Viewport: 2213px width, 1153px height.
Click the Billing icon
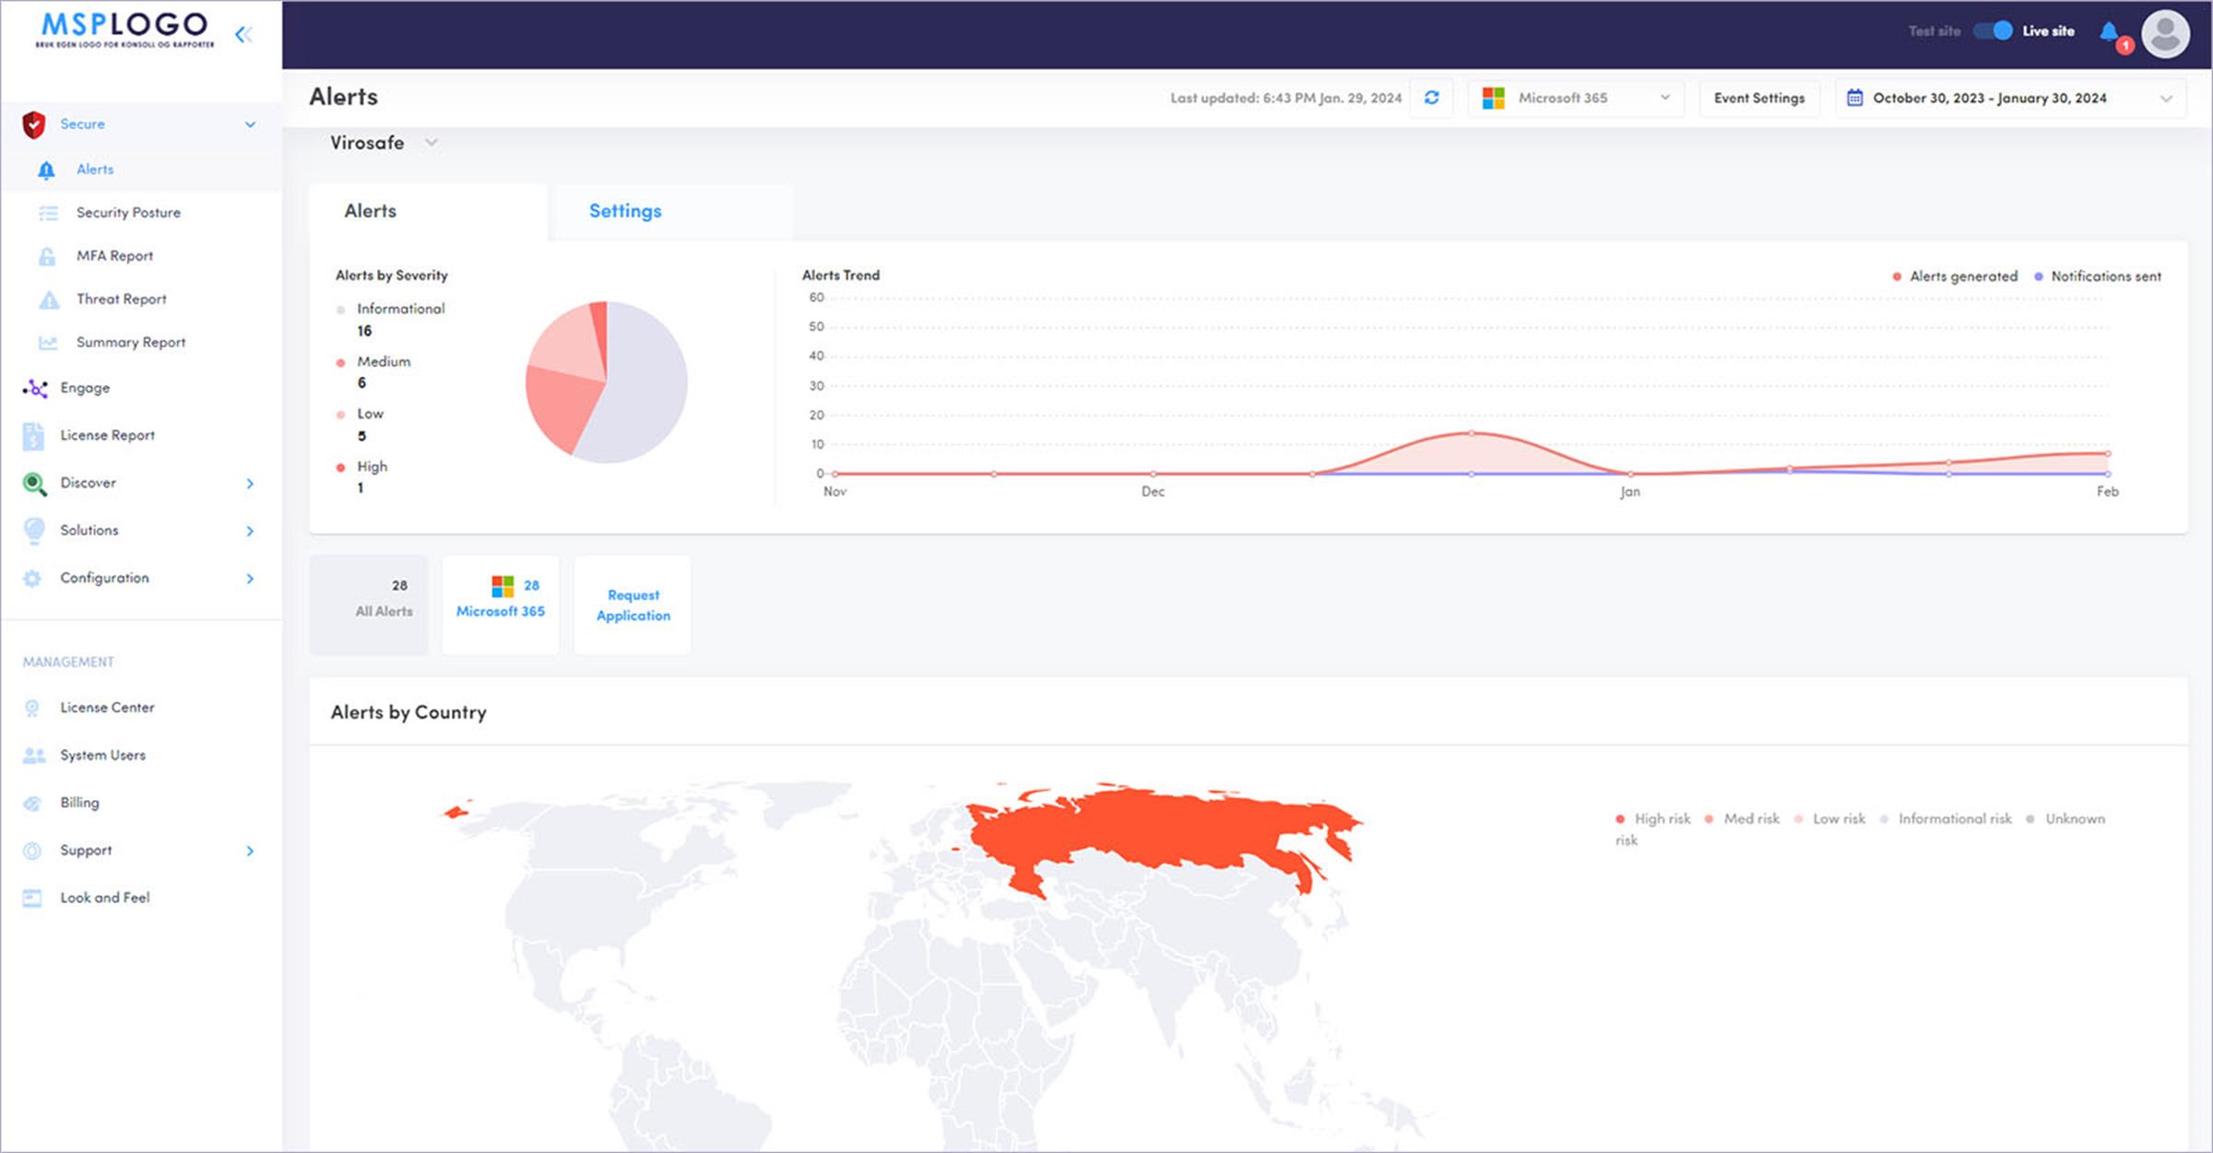pyautogui.click(x=32, y=804)
